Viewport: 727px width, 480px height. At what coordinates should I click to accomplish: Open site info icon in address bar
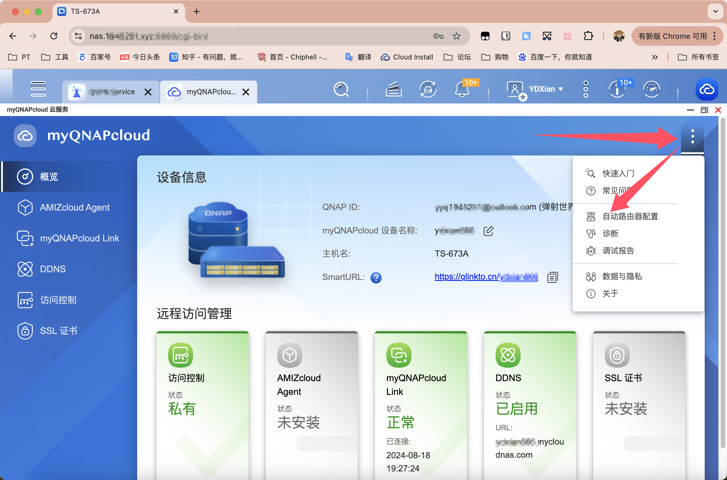[78, 36]
